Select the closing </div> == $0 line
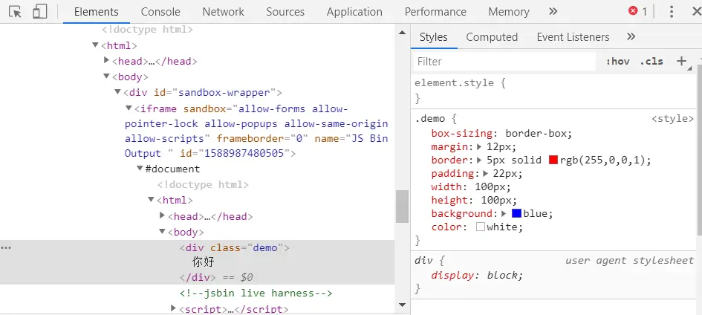The image size is (702, 315). click(x=217, y=277)
